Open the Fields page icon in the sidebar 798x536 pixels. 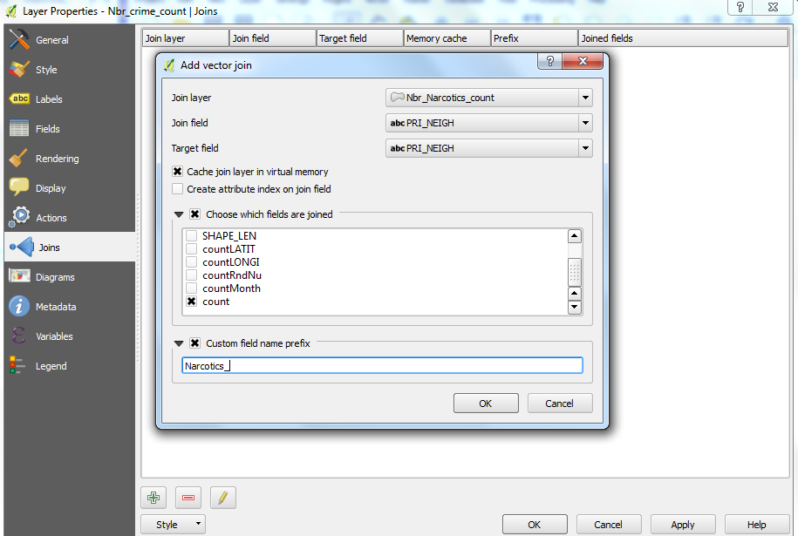point(19,128)
